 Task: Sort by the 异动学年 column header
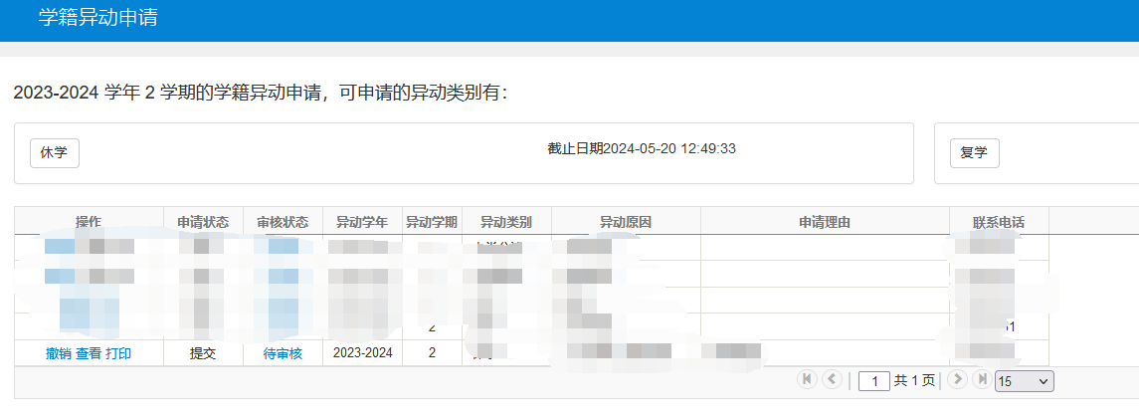click(x=362, y=222)
